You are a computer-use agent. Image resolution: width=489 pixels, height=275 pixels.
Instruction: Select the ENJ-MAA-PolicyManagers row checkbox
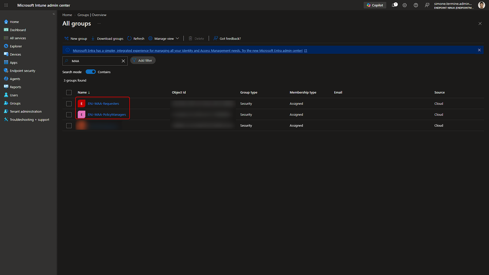coord(69,115)
